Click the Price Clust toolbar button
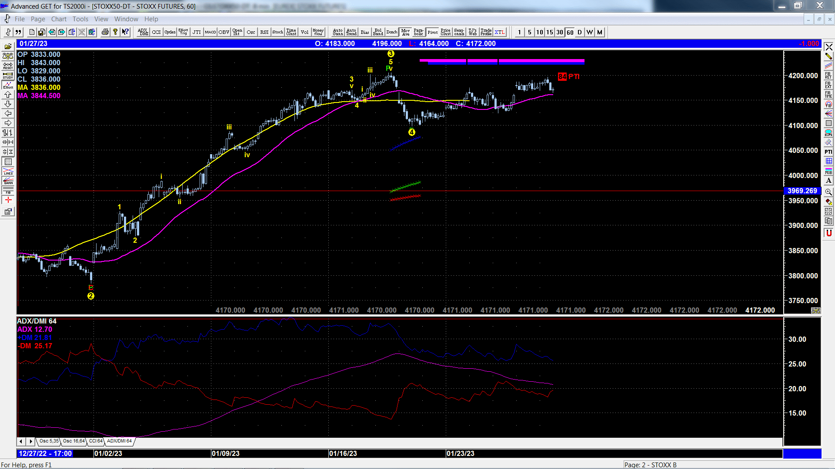835x469 pixels. click(446, 32)
